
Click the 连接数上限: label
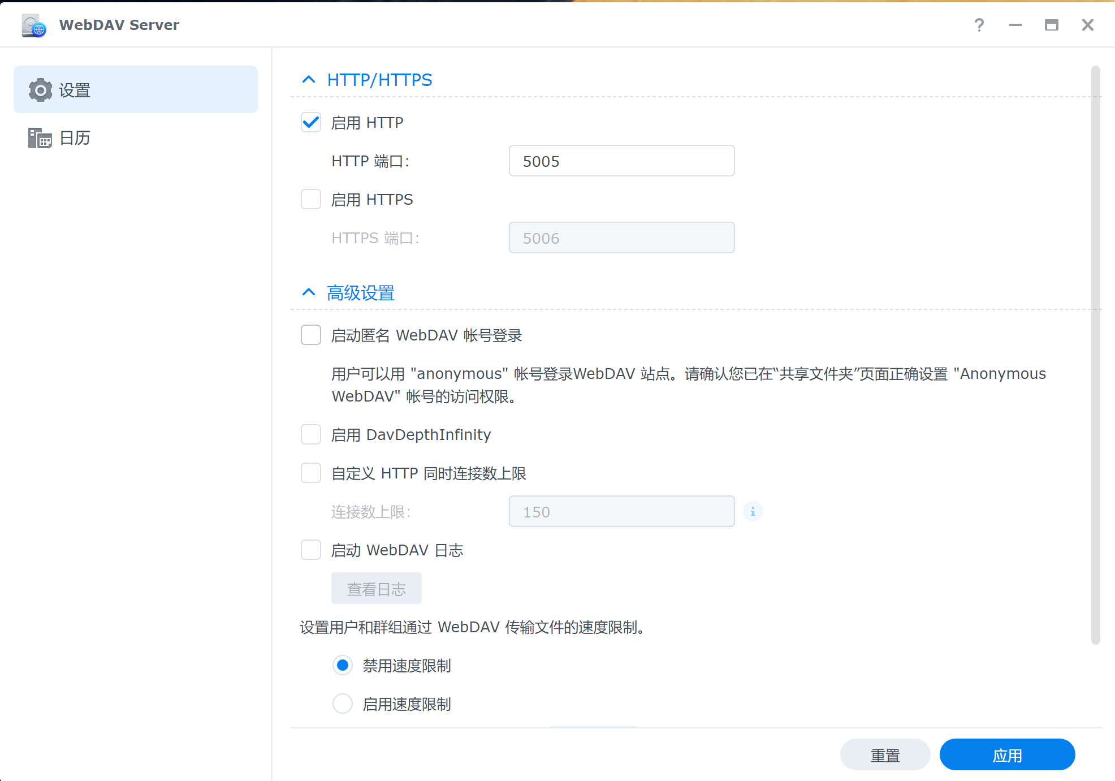(371, 512)
